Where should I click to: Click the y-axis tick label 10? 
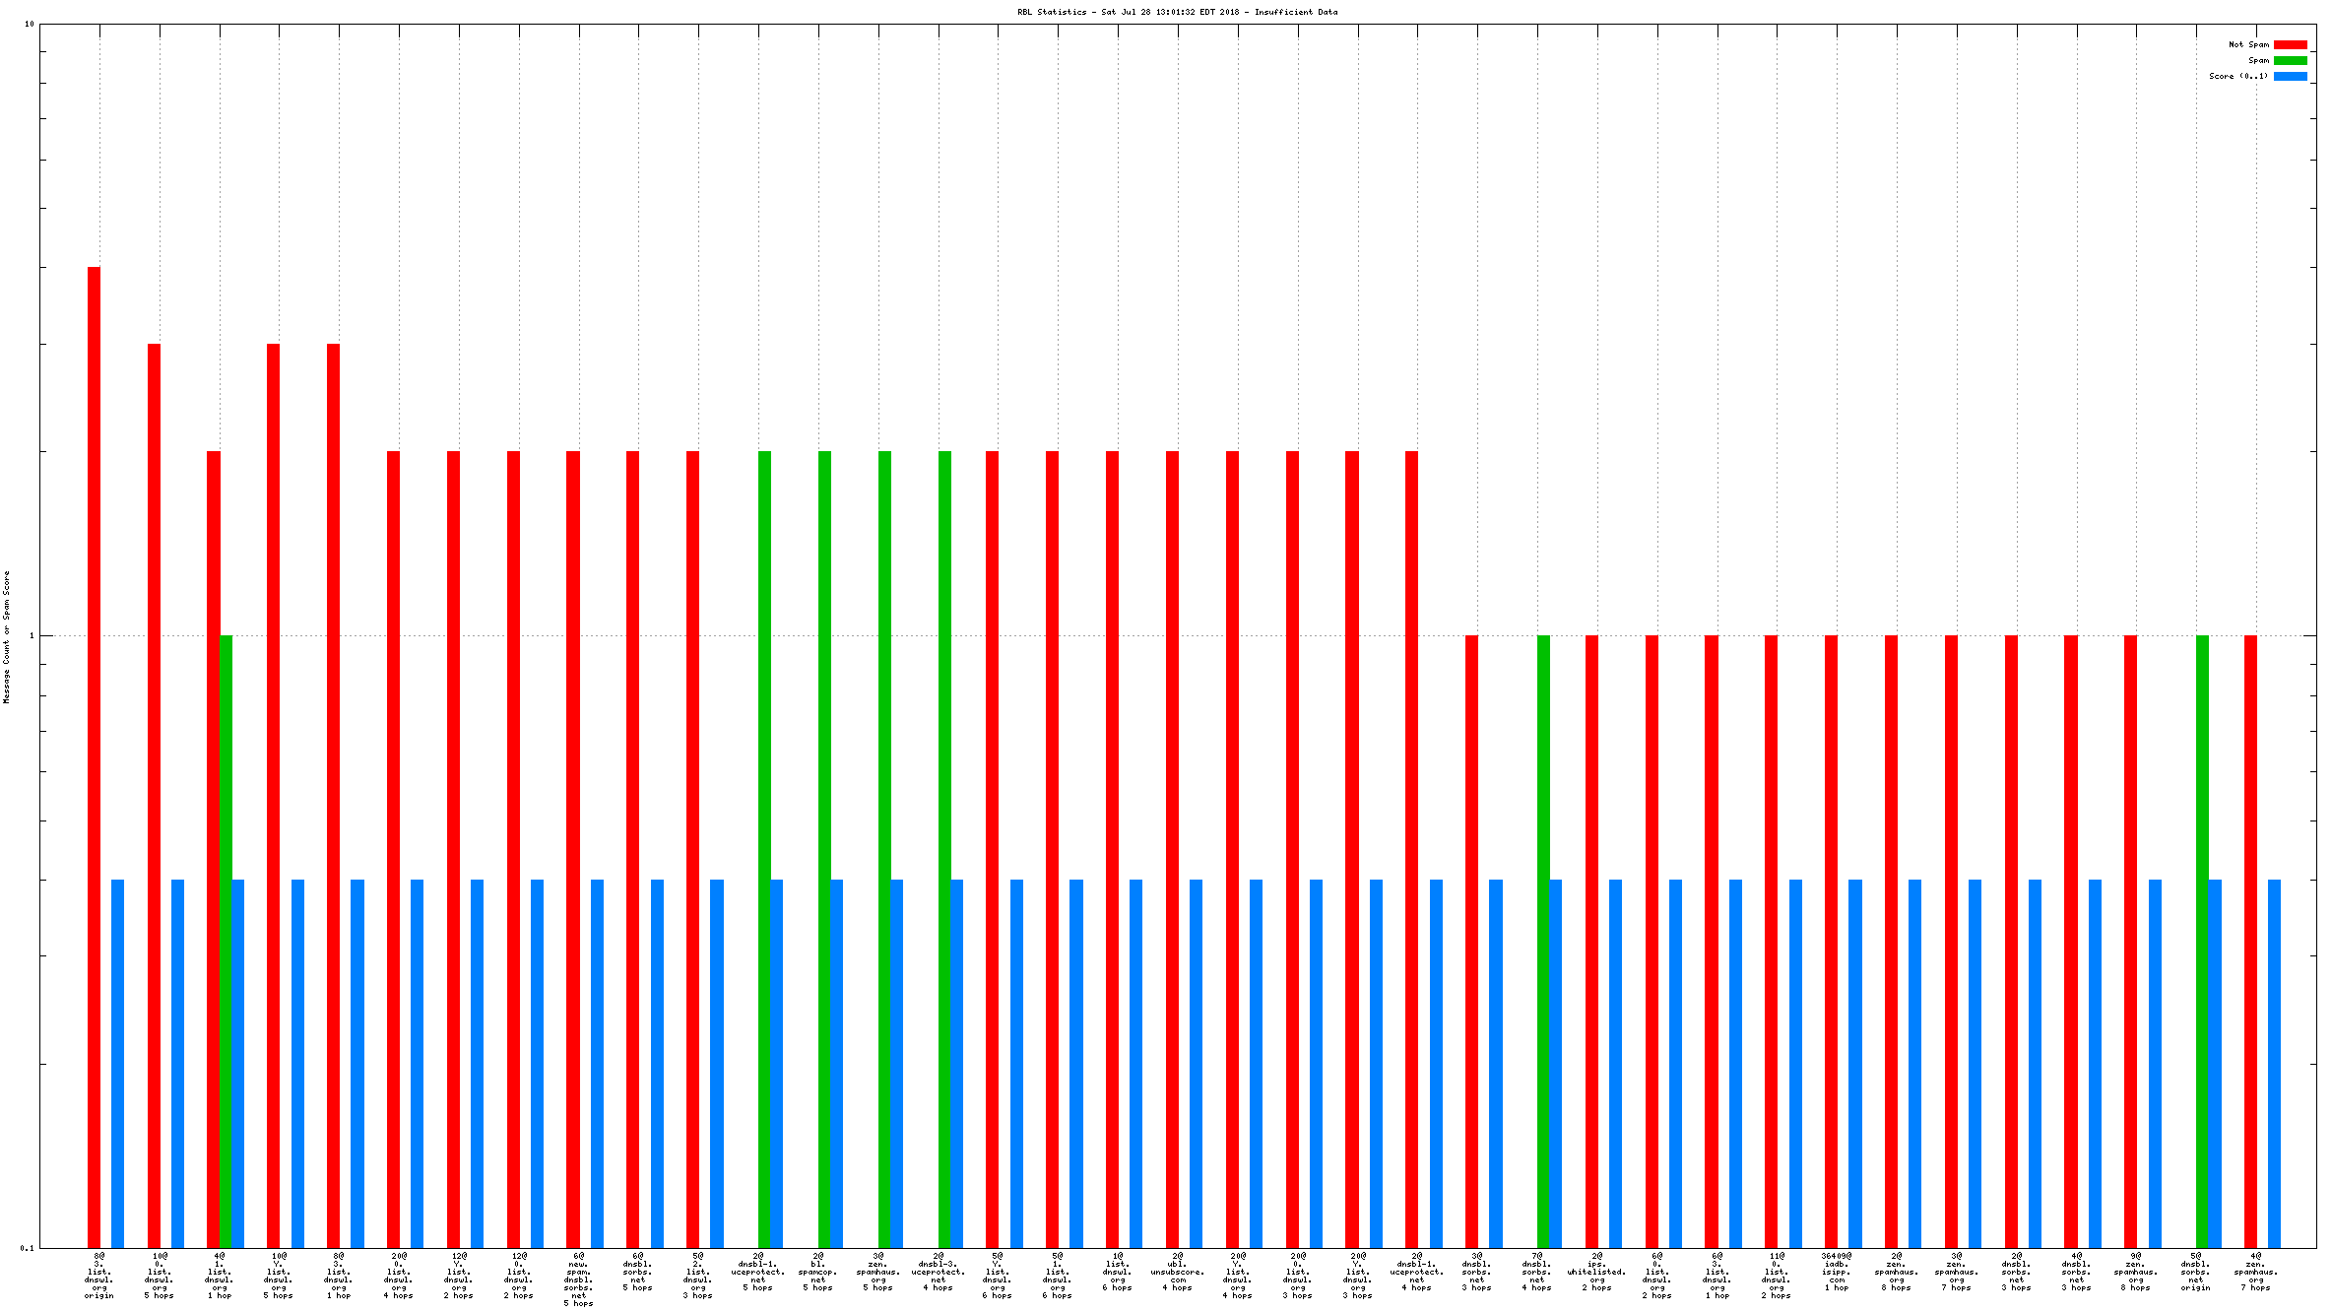click(29, 24)
